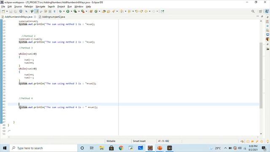Expand the Debug dropdown arrow

point(64,11)
